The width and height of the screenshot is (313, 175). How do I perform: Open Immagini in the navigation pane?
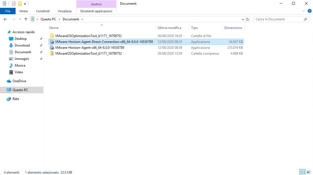click(x=22, y=59)
